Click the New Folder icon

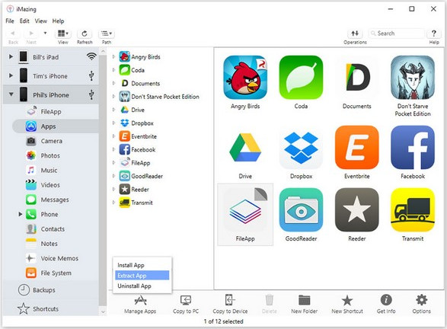304,300
